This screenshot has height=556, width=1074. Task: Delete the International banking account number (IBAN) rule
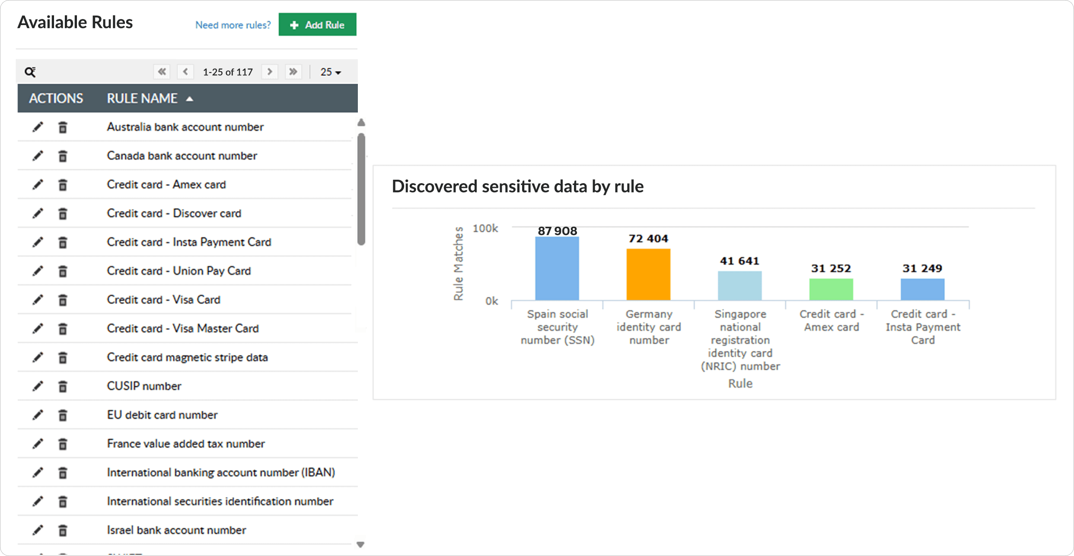(63, 473)
